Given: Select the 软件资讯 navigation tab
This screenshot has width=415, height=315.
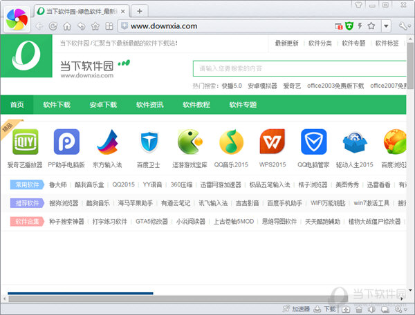Looking at the screenshot, I should (x=150, y=104).
